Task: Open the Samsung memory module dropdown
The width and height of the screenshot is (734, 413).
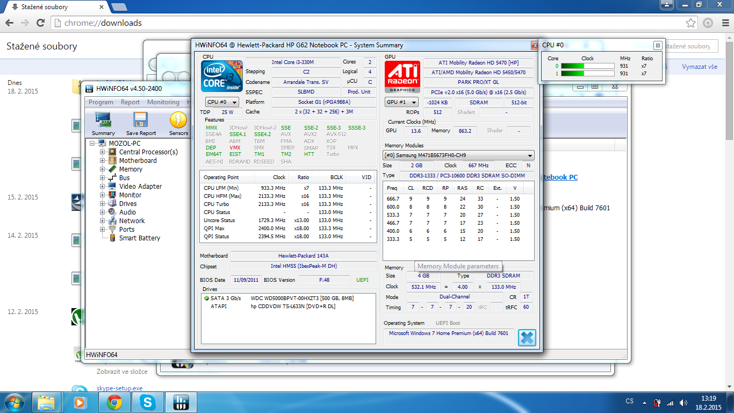Action: click(x=458, y=155)
